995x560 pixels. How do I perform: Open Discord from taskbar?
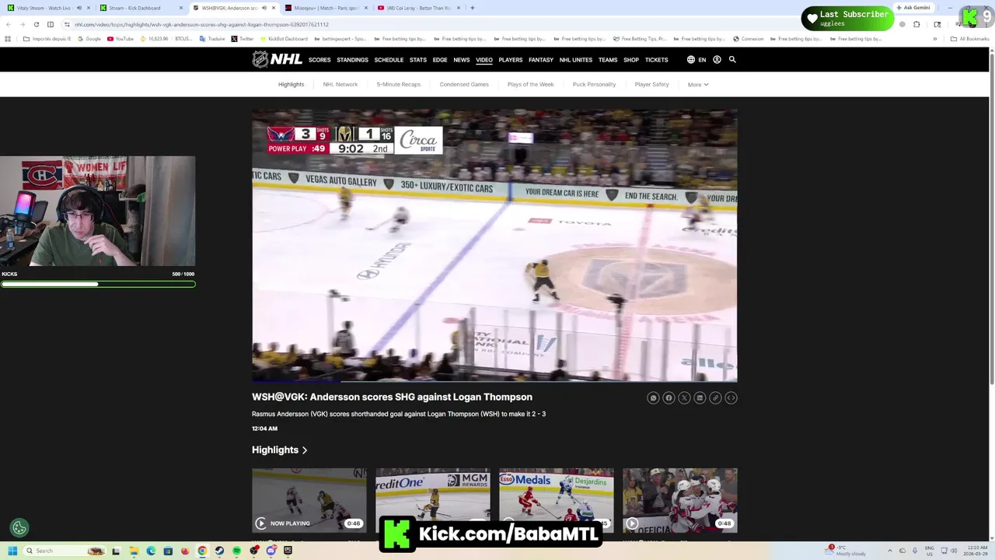point(271,551)
